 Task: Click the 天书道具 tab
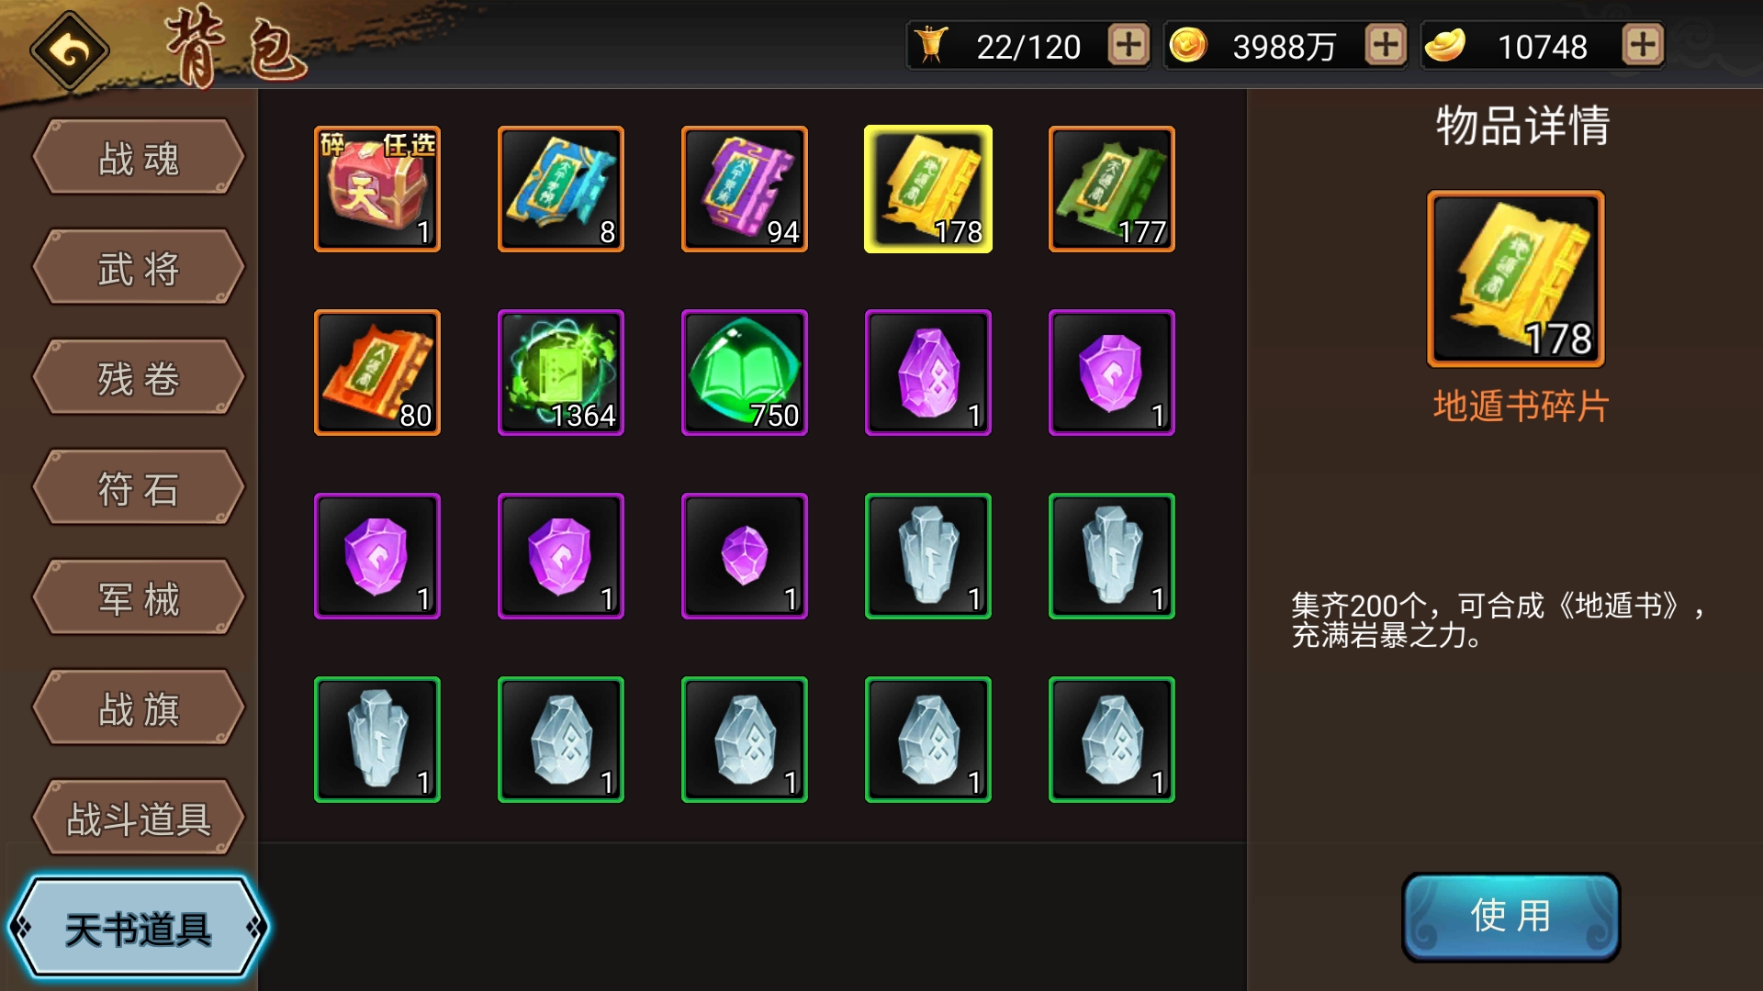click(139, 929)
